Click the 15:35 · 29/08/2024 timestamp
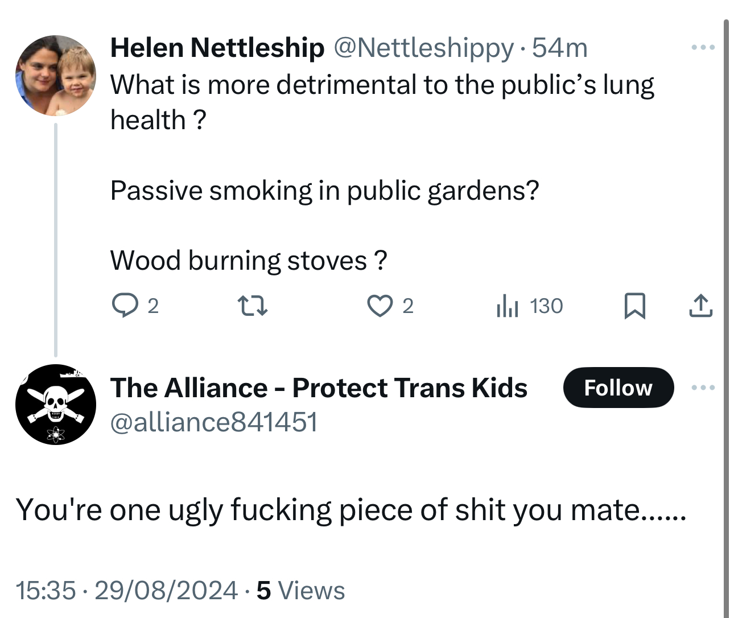 pos(126,590)
